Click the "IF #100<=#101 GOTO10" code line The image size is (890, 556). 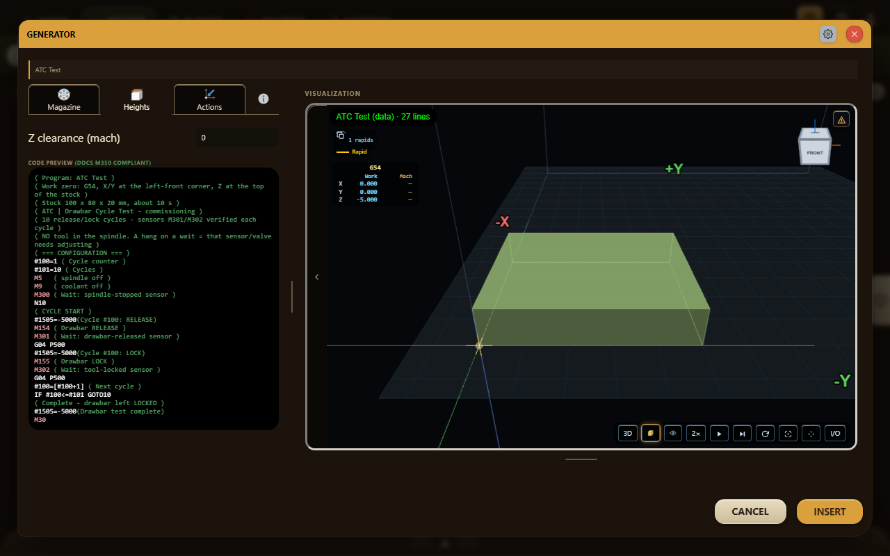(72, 395)
